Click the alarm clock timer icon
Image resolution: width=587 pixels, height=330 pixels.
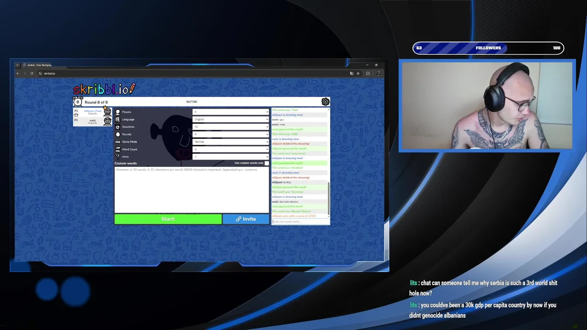pos(78,102)
